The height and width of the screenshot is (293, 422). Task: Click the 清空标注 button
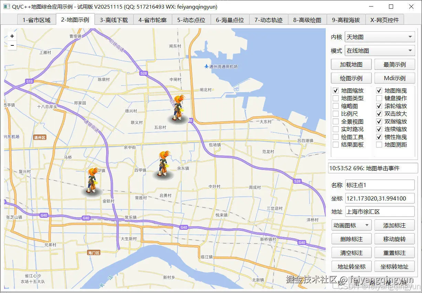pos(351,253)
